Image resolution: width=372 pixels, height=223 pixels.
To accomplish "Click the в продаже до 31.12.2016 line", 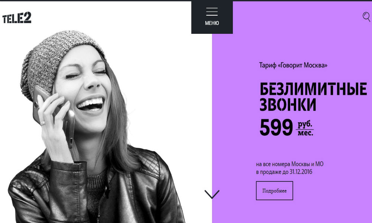I will pos(284,172).
